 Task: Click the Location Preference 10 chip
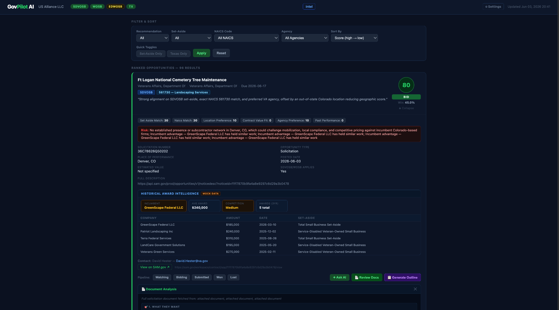(220, 121)
